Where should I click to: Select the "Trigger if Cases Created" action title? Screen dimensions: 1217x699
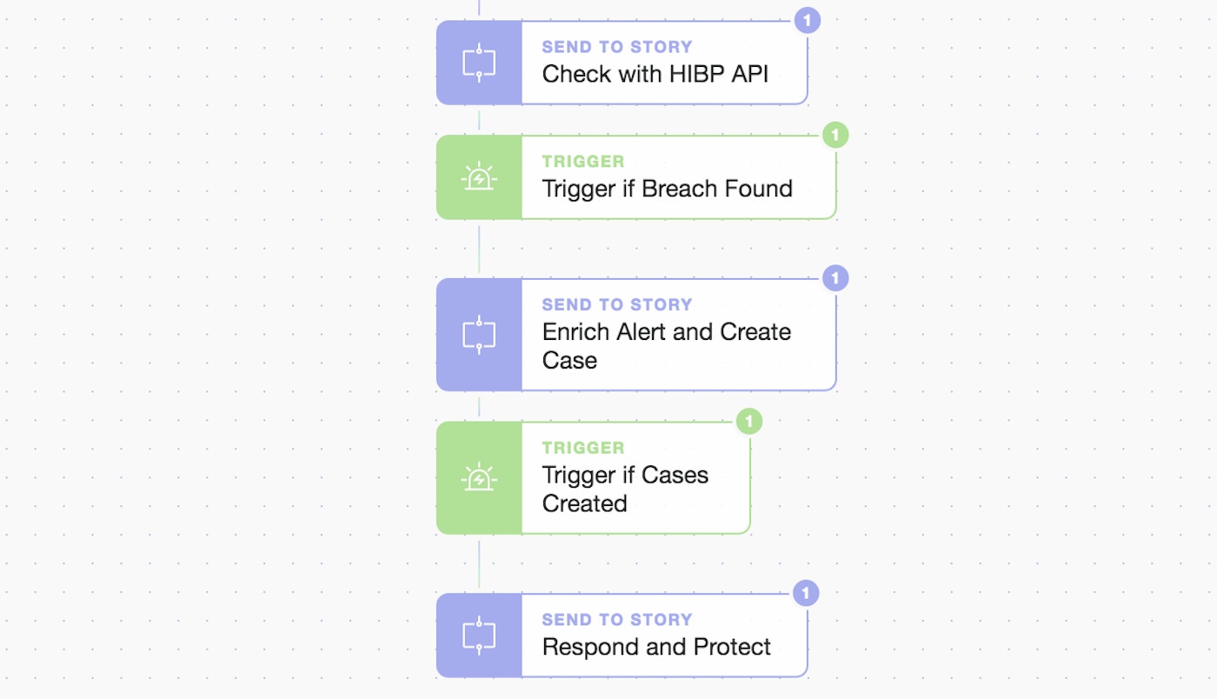coord(625,489)
